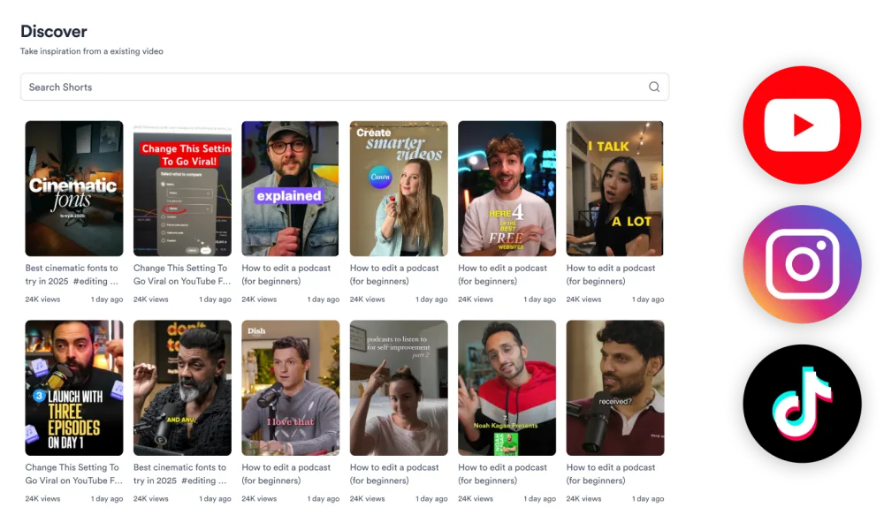This screenshot has height=530, width=884.
Task: Click title under the 'Create smarter videos' thumbnail
Action: pyautogui.click(x=394, y=275)
